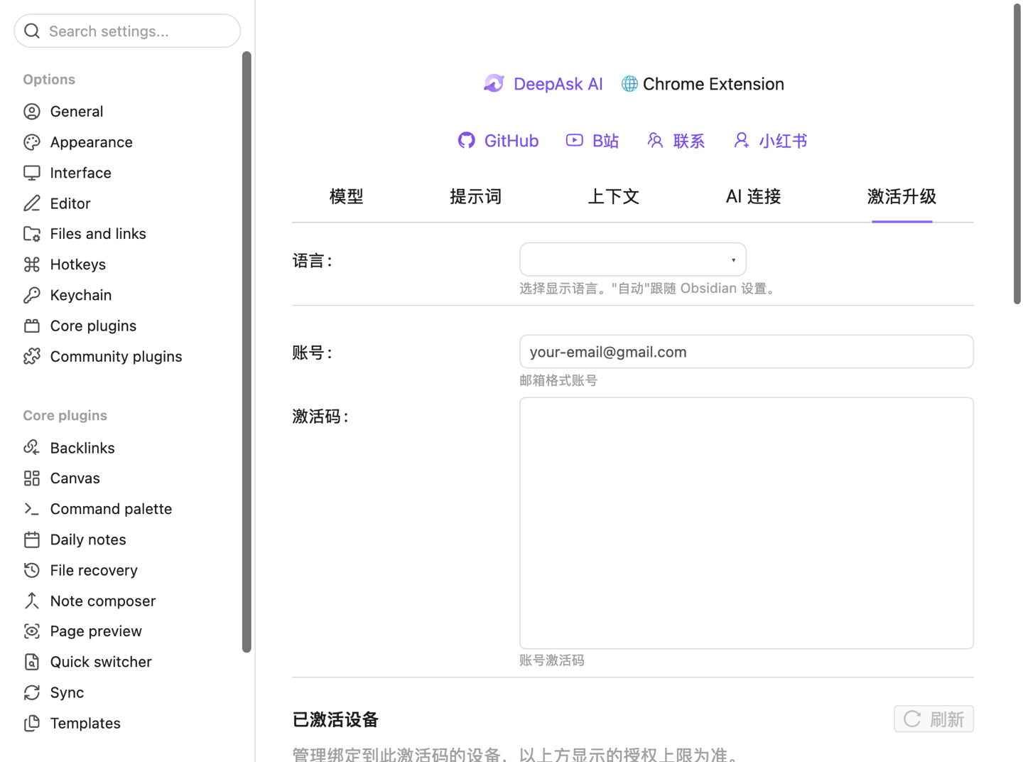Click the Daily notes calendar icon
The width and height of the screenshot is (1023, 762).
coord(32,540)
